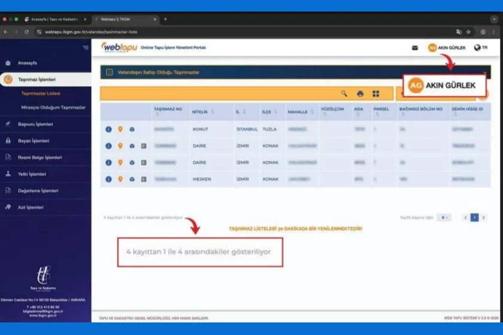Click the map pin icon in the MESKEN row
The width and height of the screenshot is (503, 335).
point(120,179)
